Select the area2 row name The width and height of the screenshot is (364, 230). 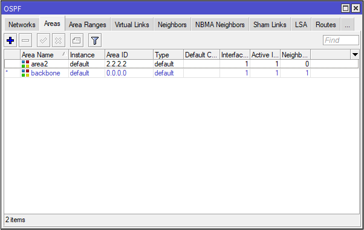click(x=39, y=64)
